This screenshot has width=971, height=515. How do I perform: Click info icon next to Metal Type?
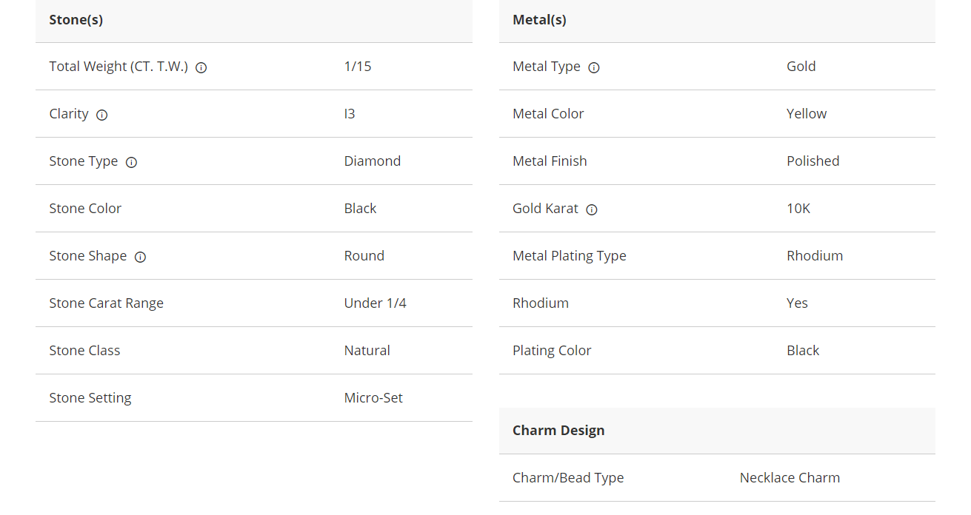tap(594, 67)
